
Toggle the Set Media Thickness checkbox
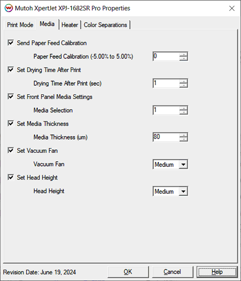point(11,123)
